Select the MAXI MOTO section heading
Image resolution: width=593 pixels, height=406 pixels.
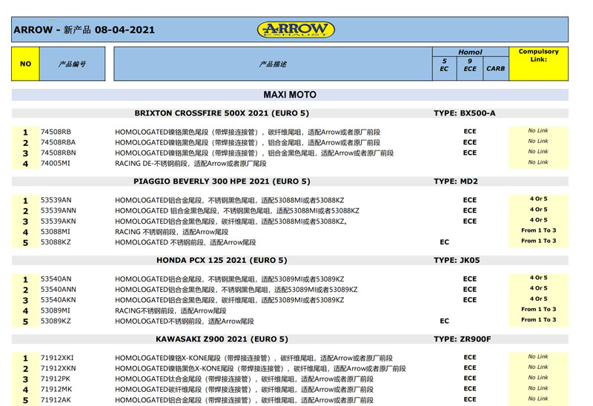[290, 95]
